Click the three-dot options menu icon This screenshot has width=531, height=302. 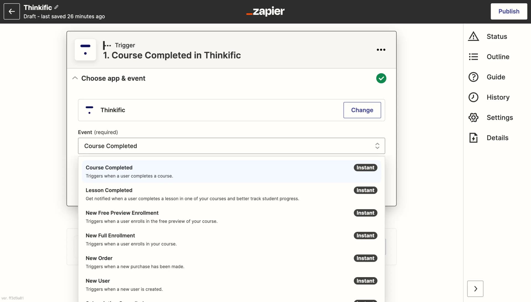tap(381, 50)
